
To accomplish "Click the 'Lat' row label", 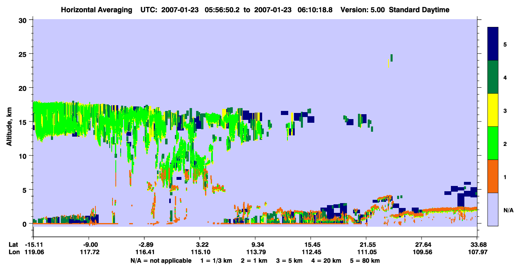I will coord(13,245).
